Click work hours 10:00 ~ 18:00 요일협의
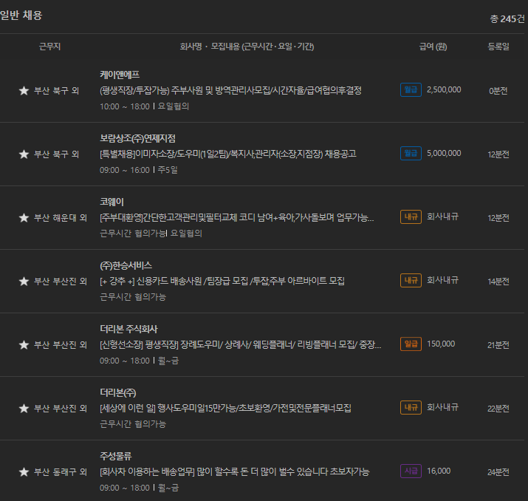The image size is (528, 501). point(144,106)
